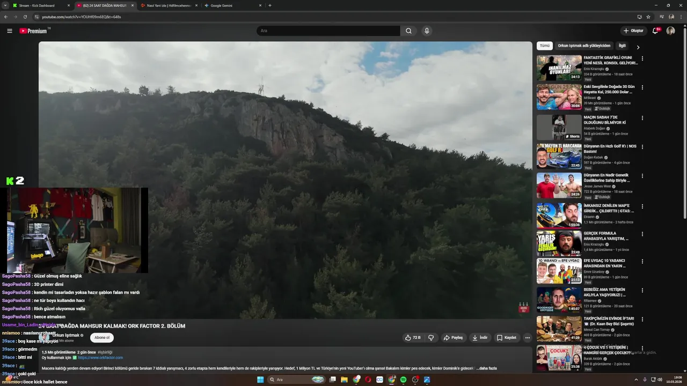Open the notifications bell
This screenshot has height=386, width=687.
point(655,31)
